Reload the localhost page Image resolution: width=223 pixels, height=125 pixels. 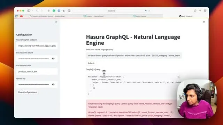(149, 11)
